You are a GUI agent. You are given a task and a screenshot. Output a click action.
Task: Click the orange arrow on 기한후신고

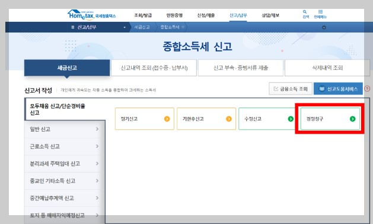[x=229, y=119]
